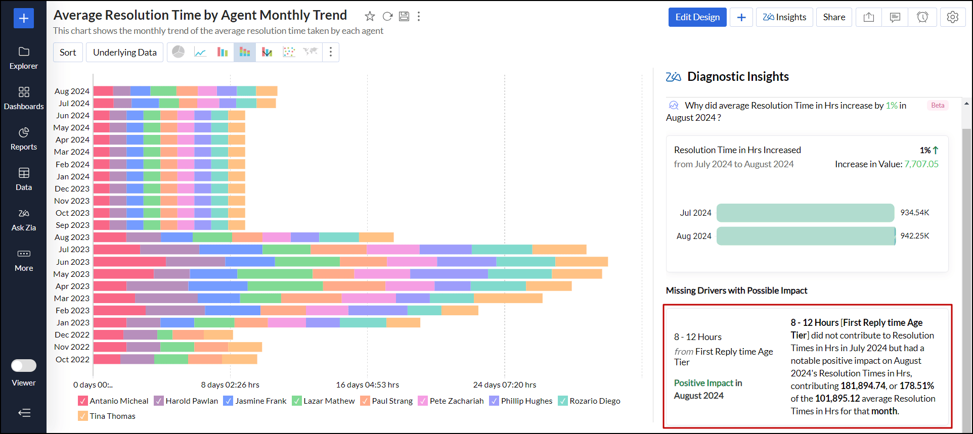This screenshot has width=973, height=434.
Task: Select the line chart type icon
Action: pyautogui.click(x=200, y=52)
